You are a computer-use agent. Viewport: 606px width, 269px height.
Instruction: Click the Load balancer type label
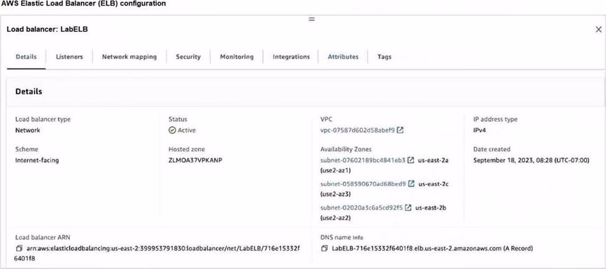pyautogui.click(x=43, y=120)
